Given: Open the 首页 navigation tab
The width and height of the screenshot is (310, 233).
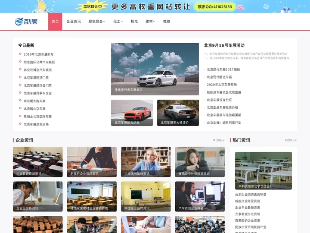Looking at the screenshot, I should click(x=55, y=22).
